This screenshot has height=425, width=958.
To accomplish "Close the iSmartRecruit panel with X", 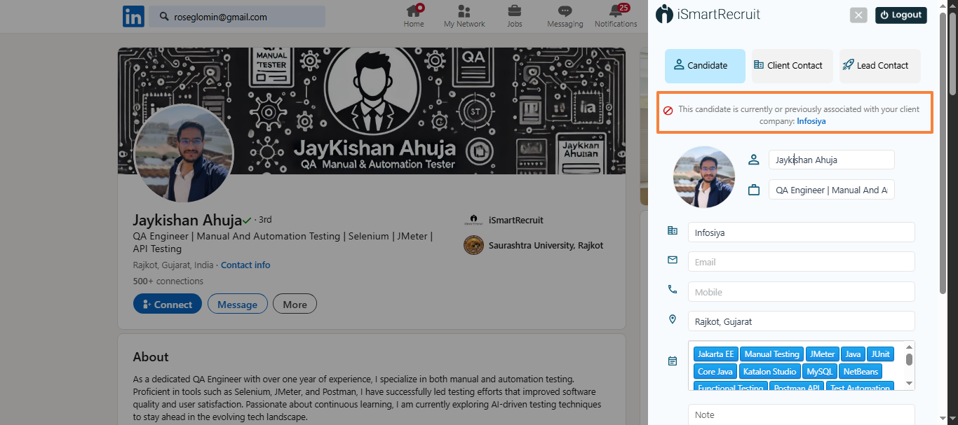I will [x=859, y=15].
